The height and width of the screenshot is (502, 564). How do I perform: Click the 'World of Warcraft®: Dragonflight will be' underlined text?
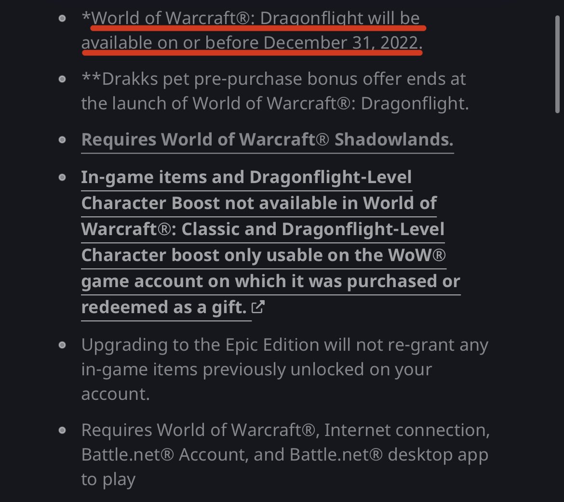(255, 18)
